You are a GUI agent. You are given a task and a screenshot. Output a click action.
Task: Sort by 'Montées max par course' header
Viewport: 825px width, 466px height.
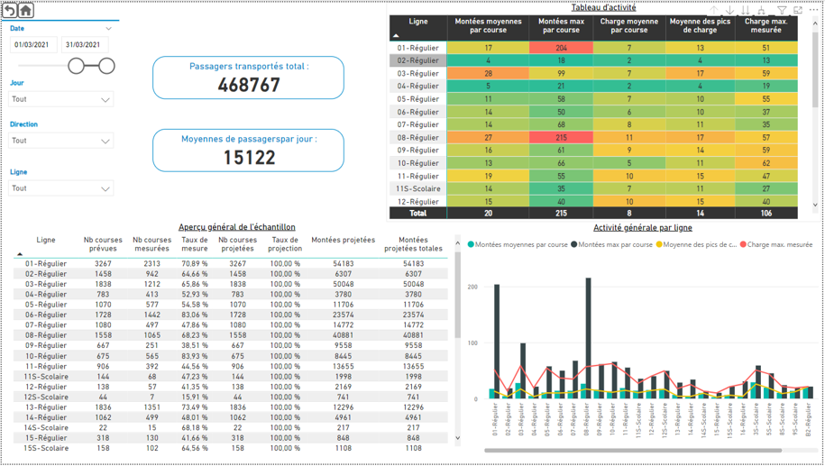click(x=561, y=25)
